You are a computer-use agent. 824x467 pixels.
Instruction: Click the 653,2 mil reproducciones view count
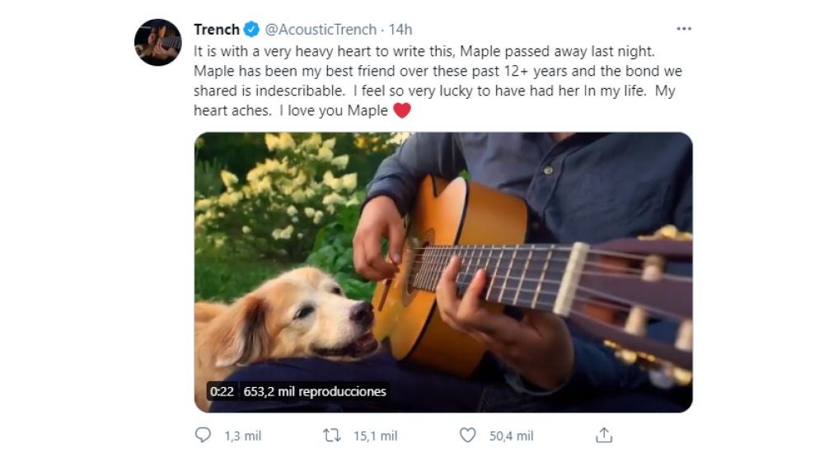[x=314, y=392]
